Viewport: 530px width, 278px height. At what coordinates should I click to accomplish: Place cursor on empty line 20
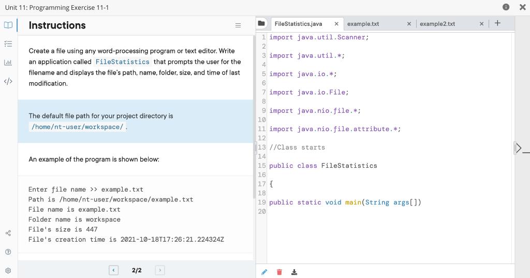[389, 211]
